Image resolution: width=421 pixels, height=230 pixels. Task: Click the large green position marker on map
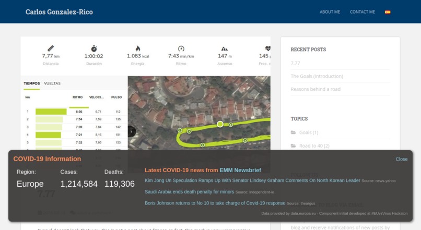[x=220, y=124]
